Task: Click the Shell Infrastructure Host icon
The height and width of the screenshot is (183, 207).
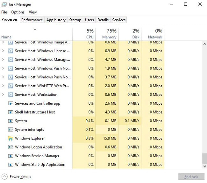Action: [x=11, y=112]
